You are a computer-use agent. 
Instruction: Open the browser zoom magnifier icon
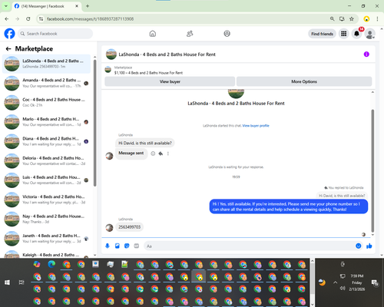tap(332, 19)
